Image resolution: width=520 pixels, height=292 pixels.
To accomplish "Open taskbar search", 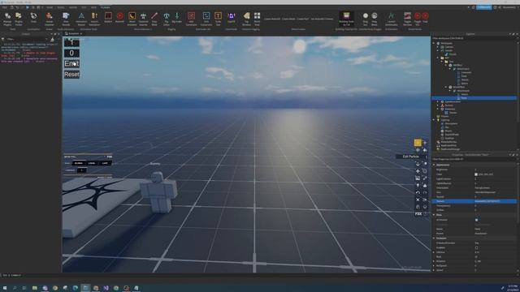I will tap(15, 288).
